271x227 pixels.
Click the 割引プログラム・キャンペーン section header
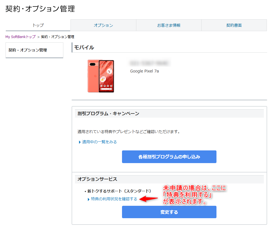[x=108, y=113]
